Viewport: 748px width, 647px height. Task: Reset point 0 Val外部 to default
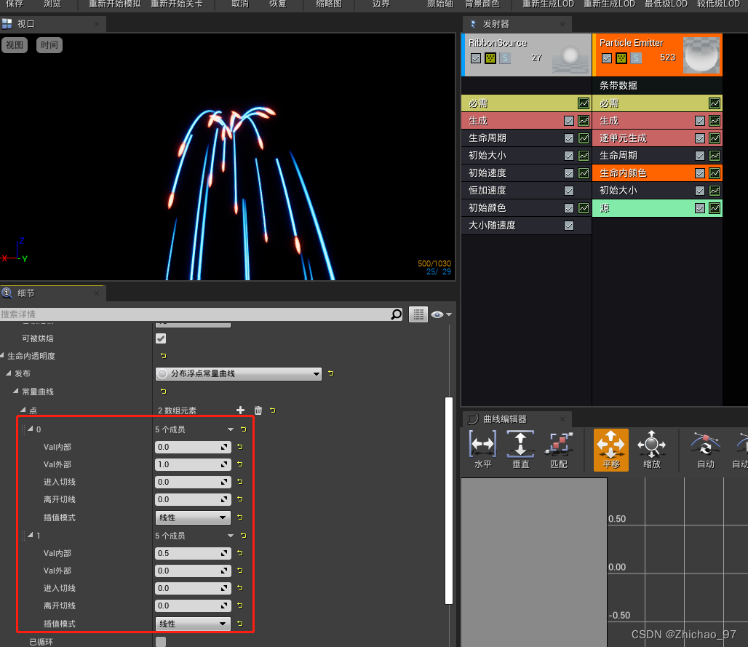coord(240,464)
